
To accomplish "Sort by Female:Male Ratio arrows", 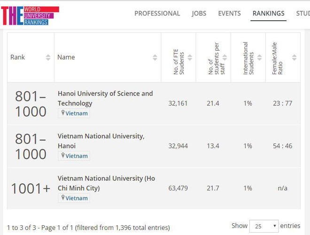I will pyautogui.click(x=294, y=57).
